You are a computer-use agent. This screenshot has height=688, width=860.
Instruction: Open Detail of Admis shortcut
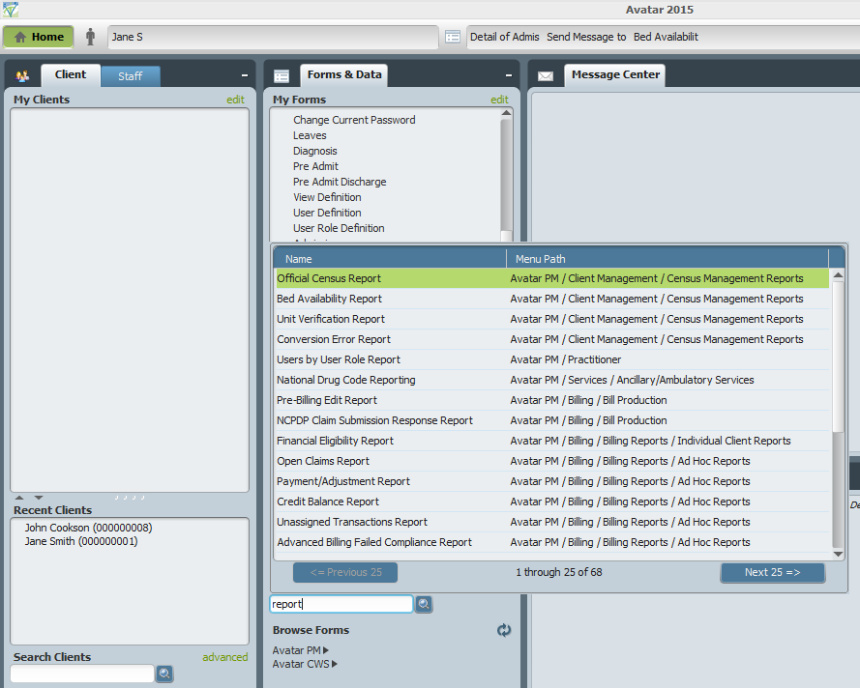click(505, 37)
